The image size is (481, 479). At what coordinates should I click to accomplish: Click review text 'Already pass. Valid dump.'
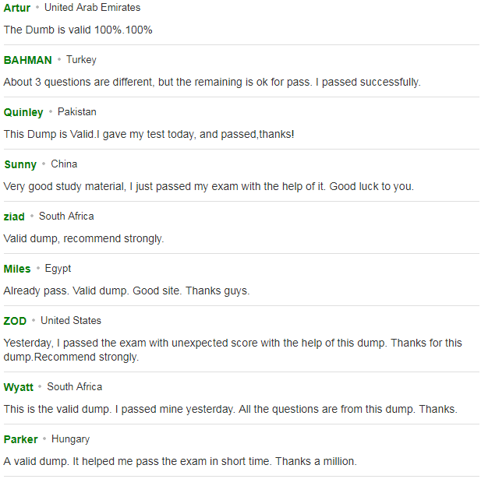point(66,291)
